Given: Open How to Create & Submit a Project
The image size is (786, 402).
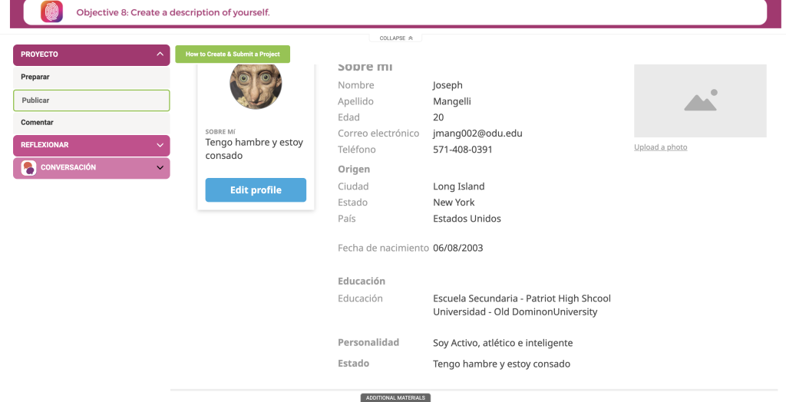Looking at the screenshot, I should pyautogui.click(x=233, y=54).
